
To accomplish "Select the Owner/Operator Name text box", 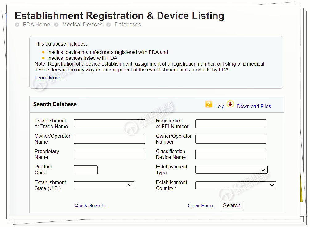I will point(109,139).
